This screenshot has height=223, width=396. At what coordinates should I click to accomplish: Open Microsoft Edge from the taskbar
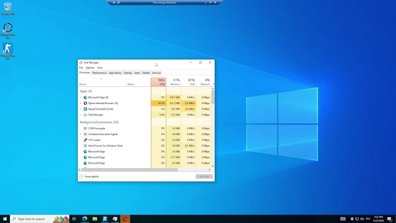pos(84,219)
